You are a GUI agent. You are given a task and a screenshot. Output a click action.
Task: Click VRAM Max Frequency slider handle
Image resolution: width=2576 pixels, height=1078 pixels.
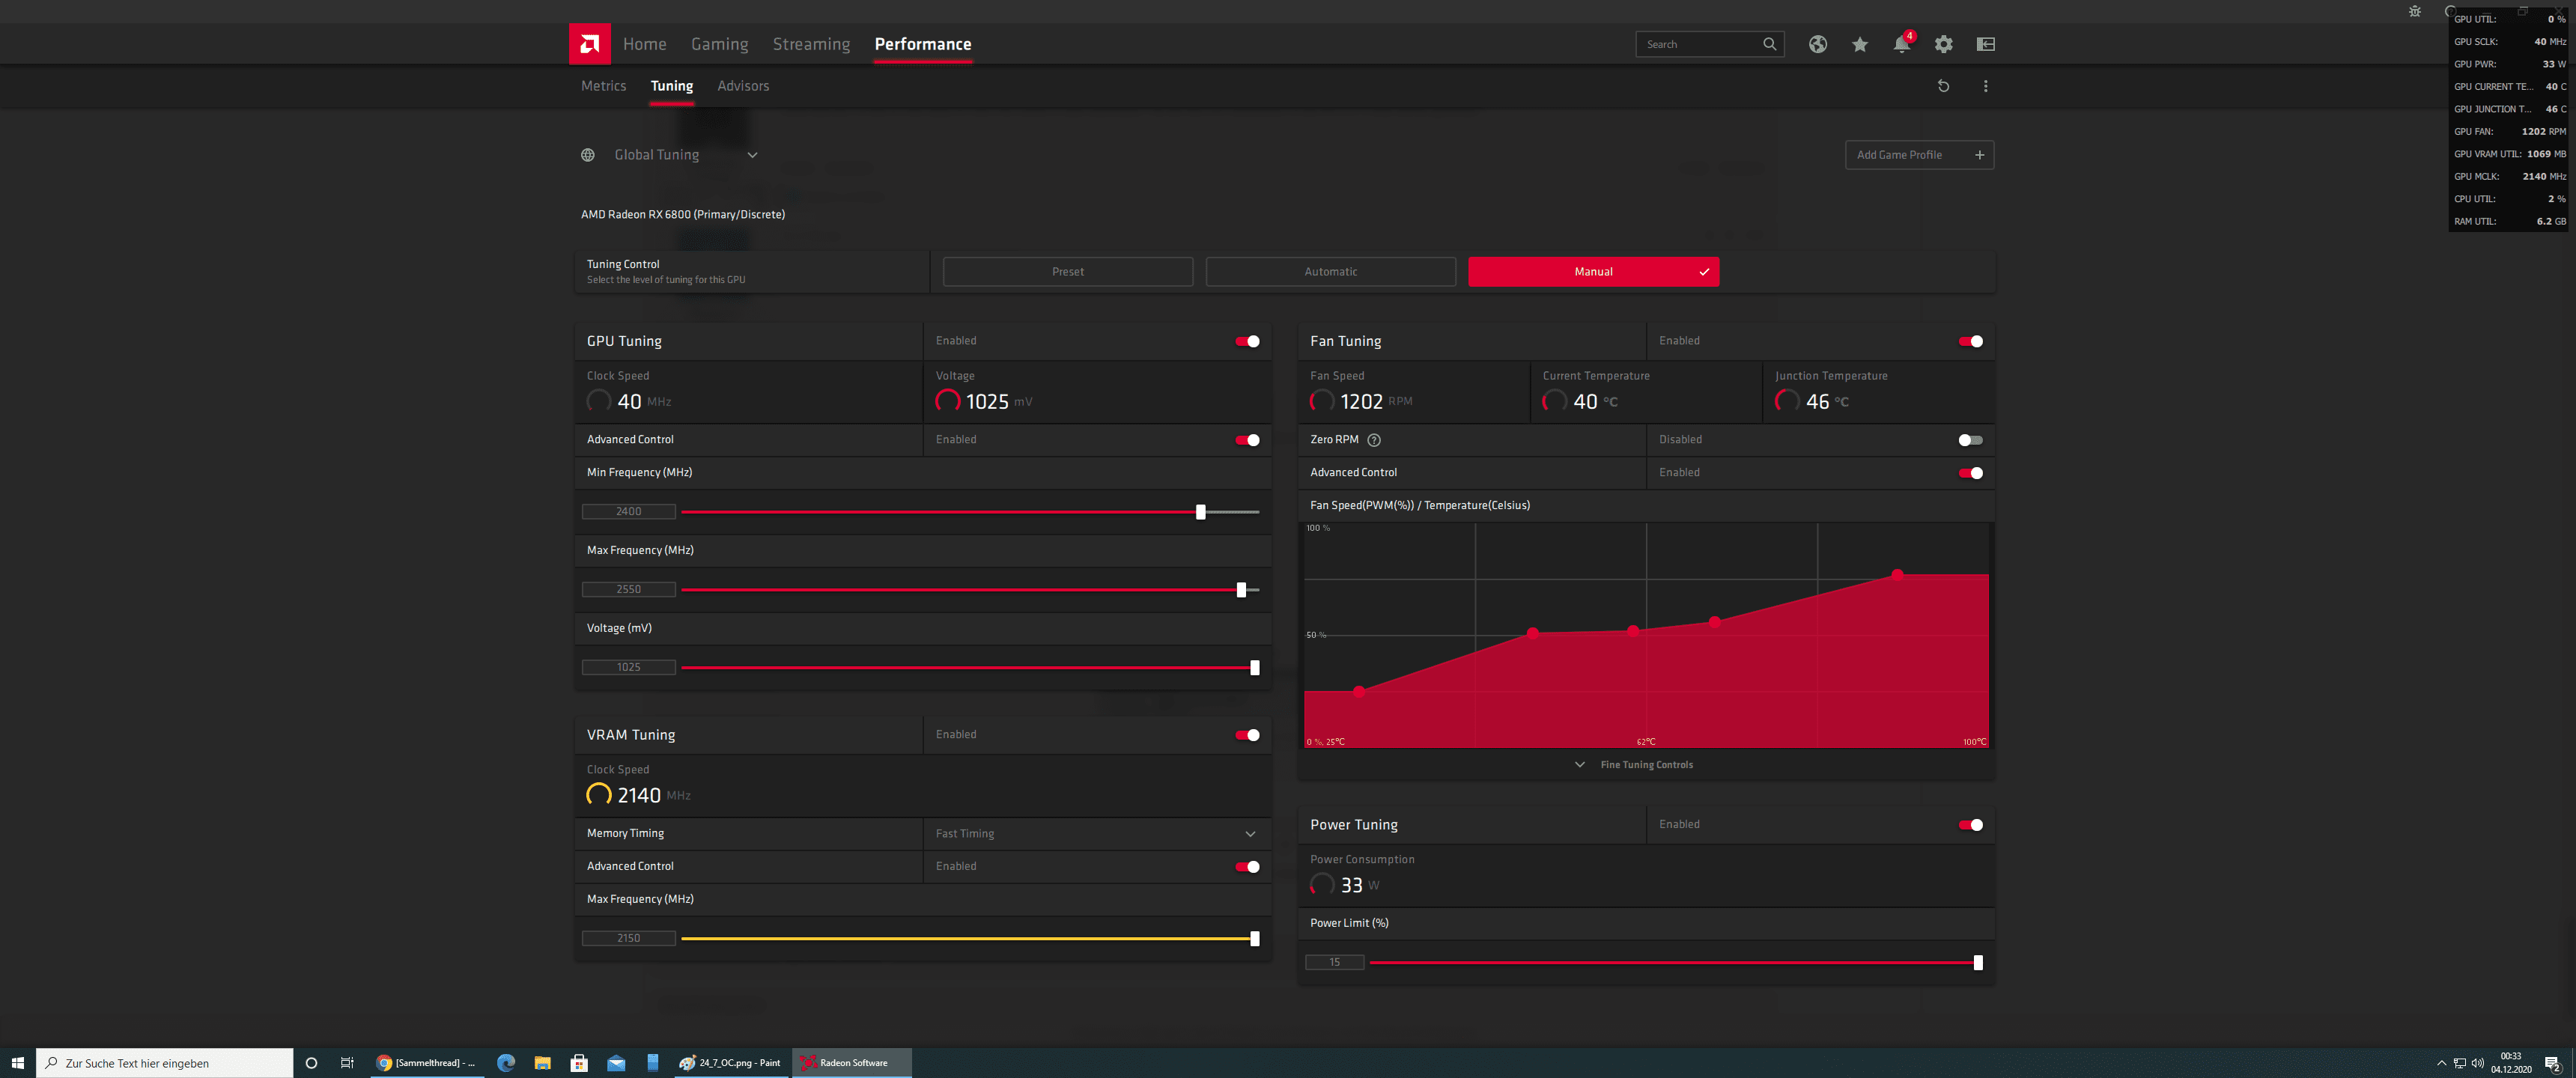tap(1254, 939)
